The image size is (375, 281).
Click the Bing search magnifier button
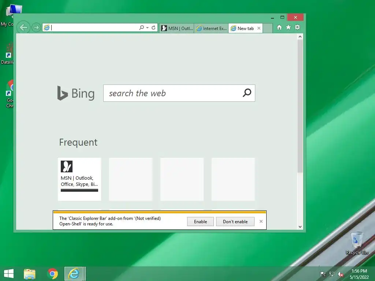247,93
